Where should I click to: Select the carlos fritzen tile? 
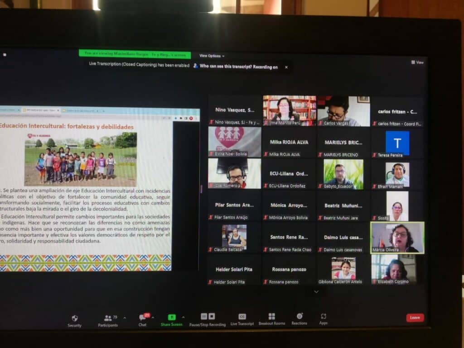coord(397,112)
